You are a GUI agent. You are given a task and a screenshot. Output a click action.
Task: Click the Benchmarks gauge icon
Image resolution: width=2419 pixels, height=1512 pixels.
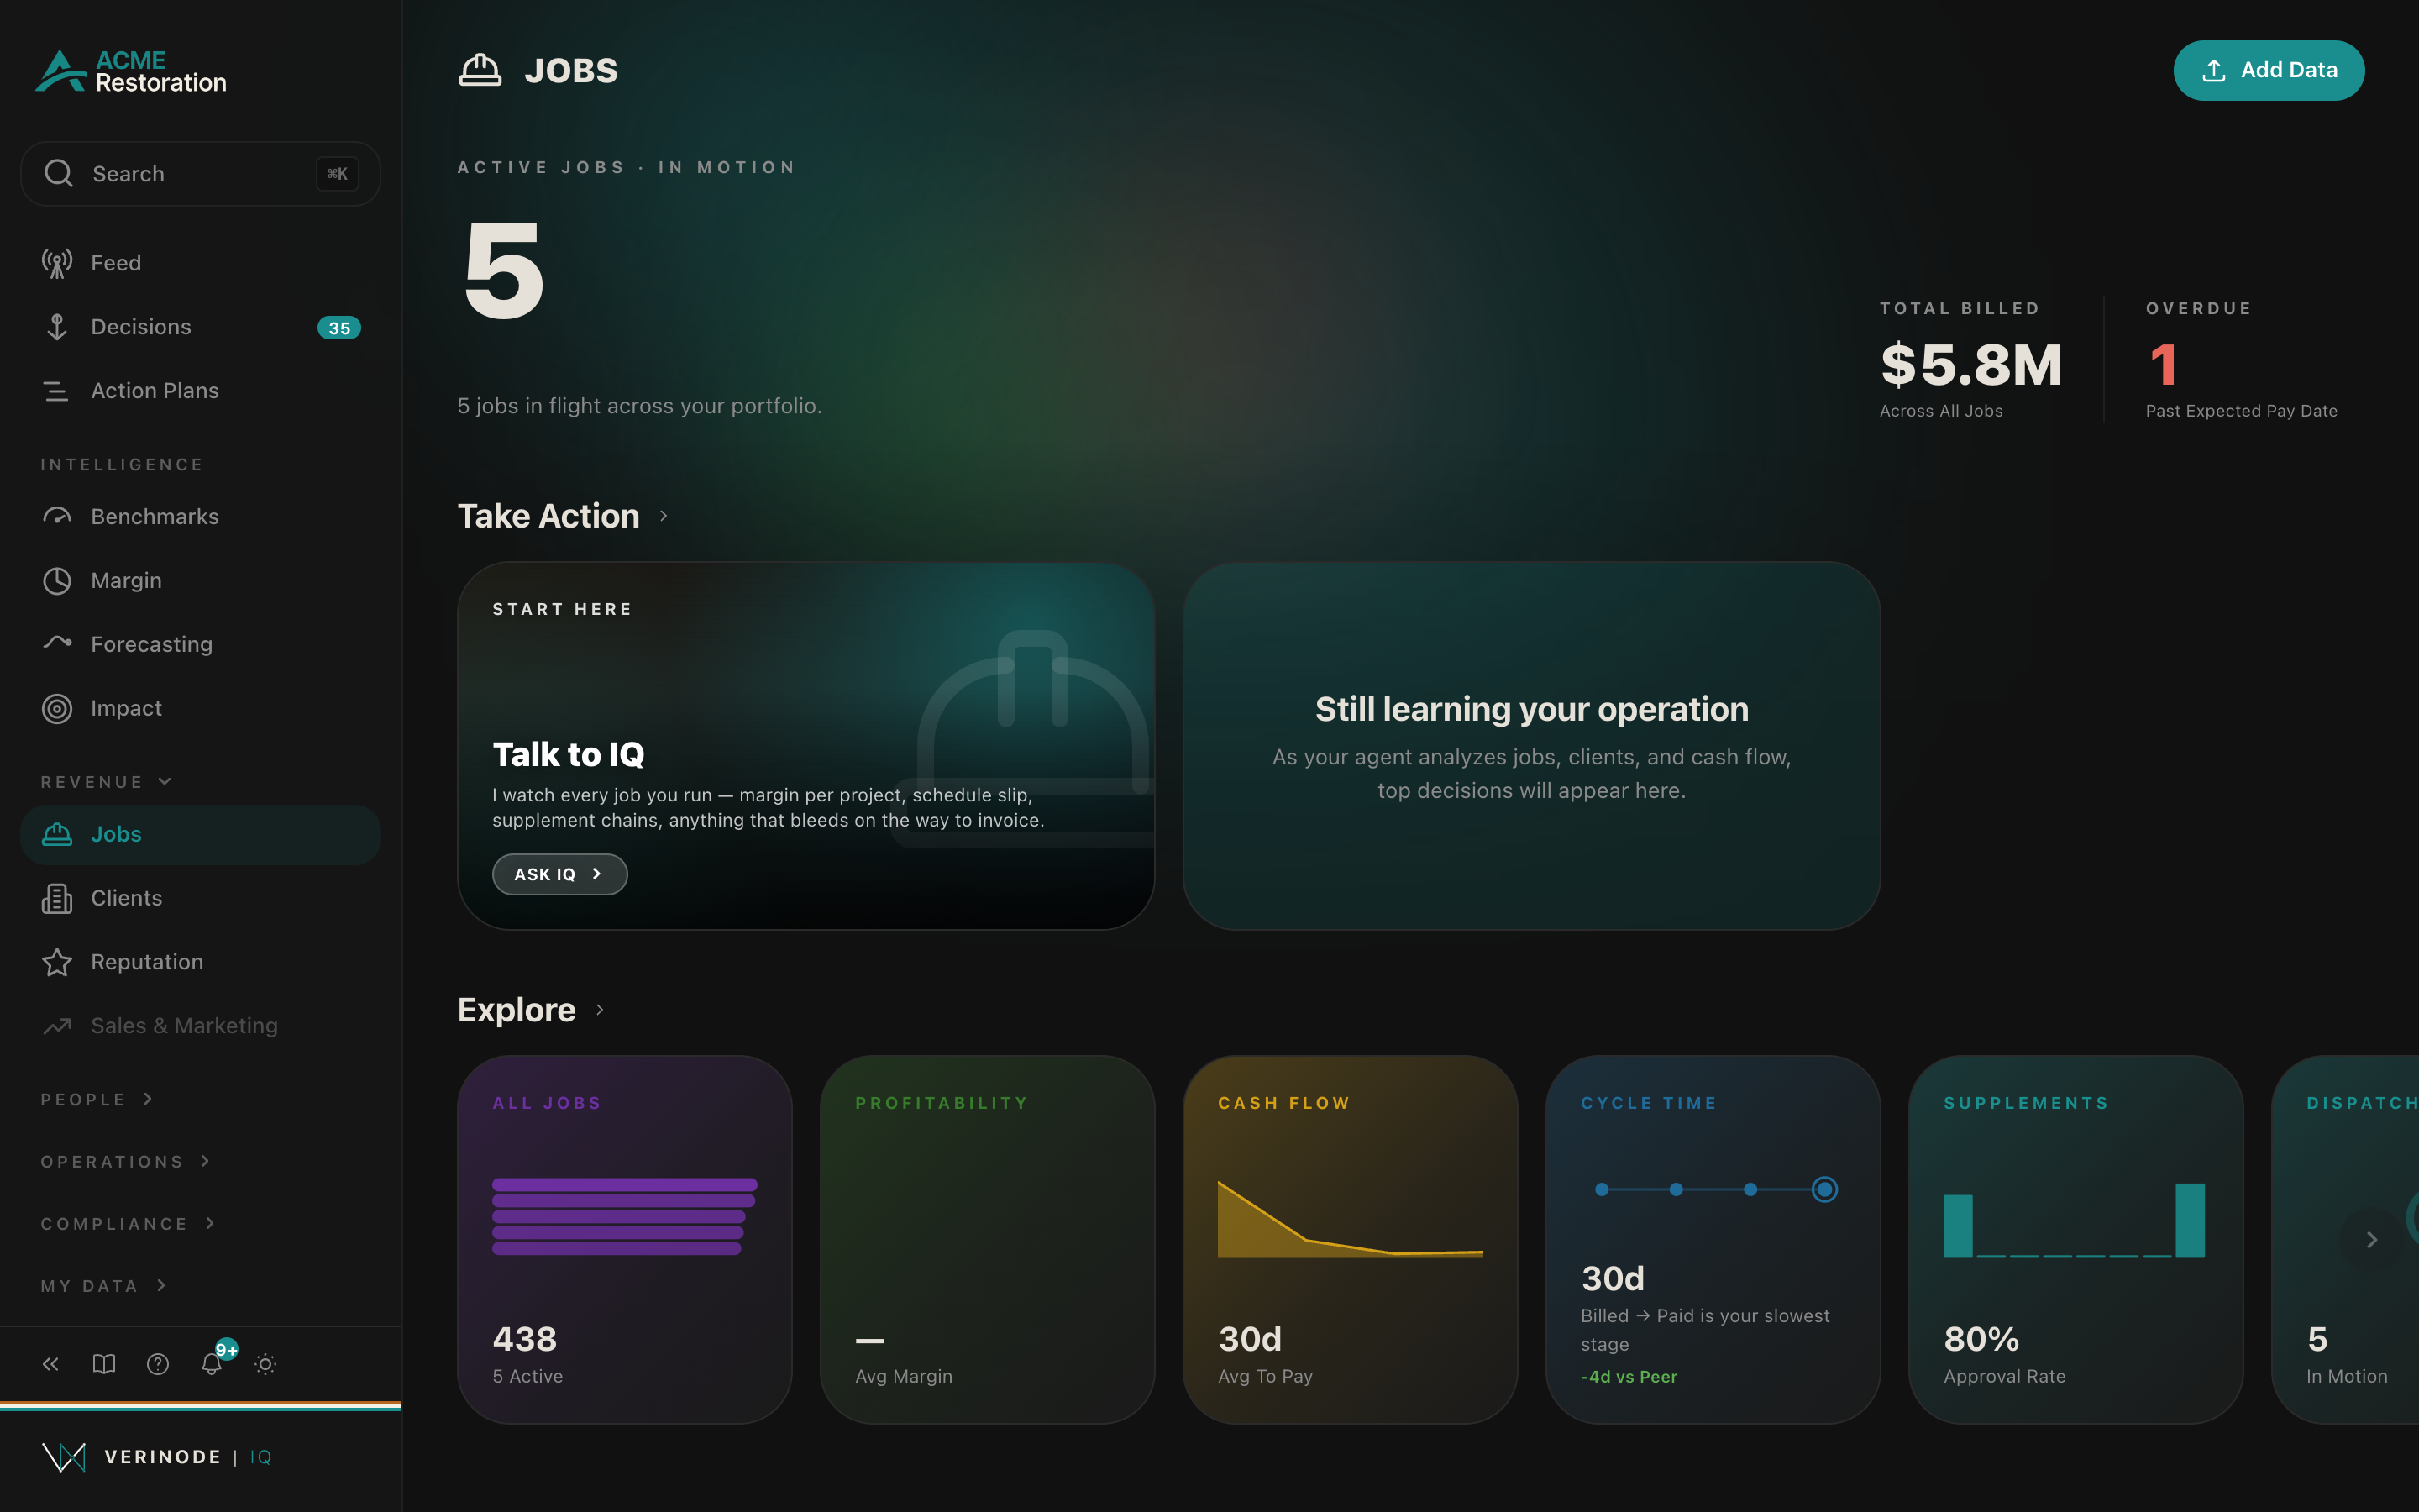(x=57, y=517)
